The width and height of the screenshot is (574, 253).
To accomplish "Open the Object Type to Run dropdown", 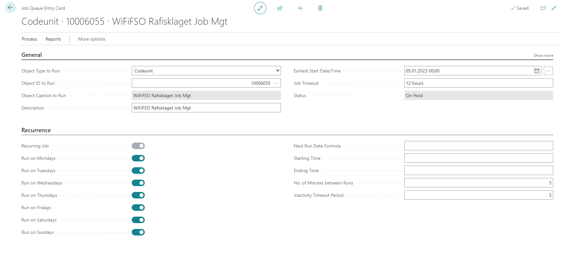I will 206,71.
